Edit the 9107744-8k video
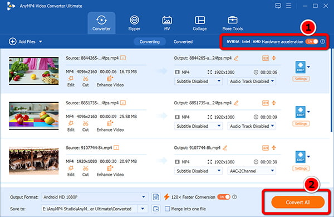This screenshot has height=217, width=334. point(71,171)
